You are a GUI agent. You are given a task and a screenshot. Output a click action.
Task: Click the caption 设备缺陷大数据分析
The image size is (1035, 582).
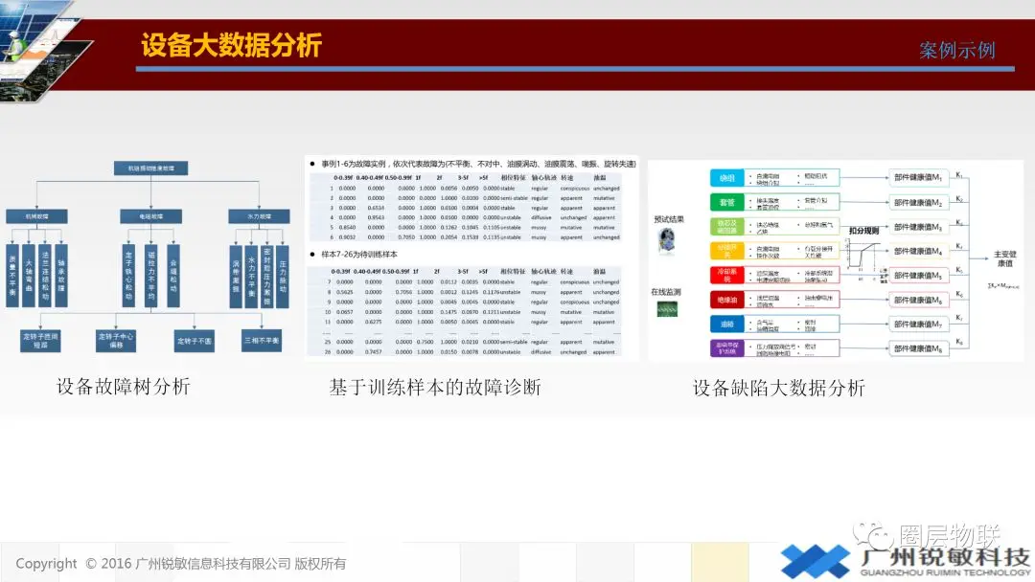[x=779, y=388]
